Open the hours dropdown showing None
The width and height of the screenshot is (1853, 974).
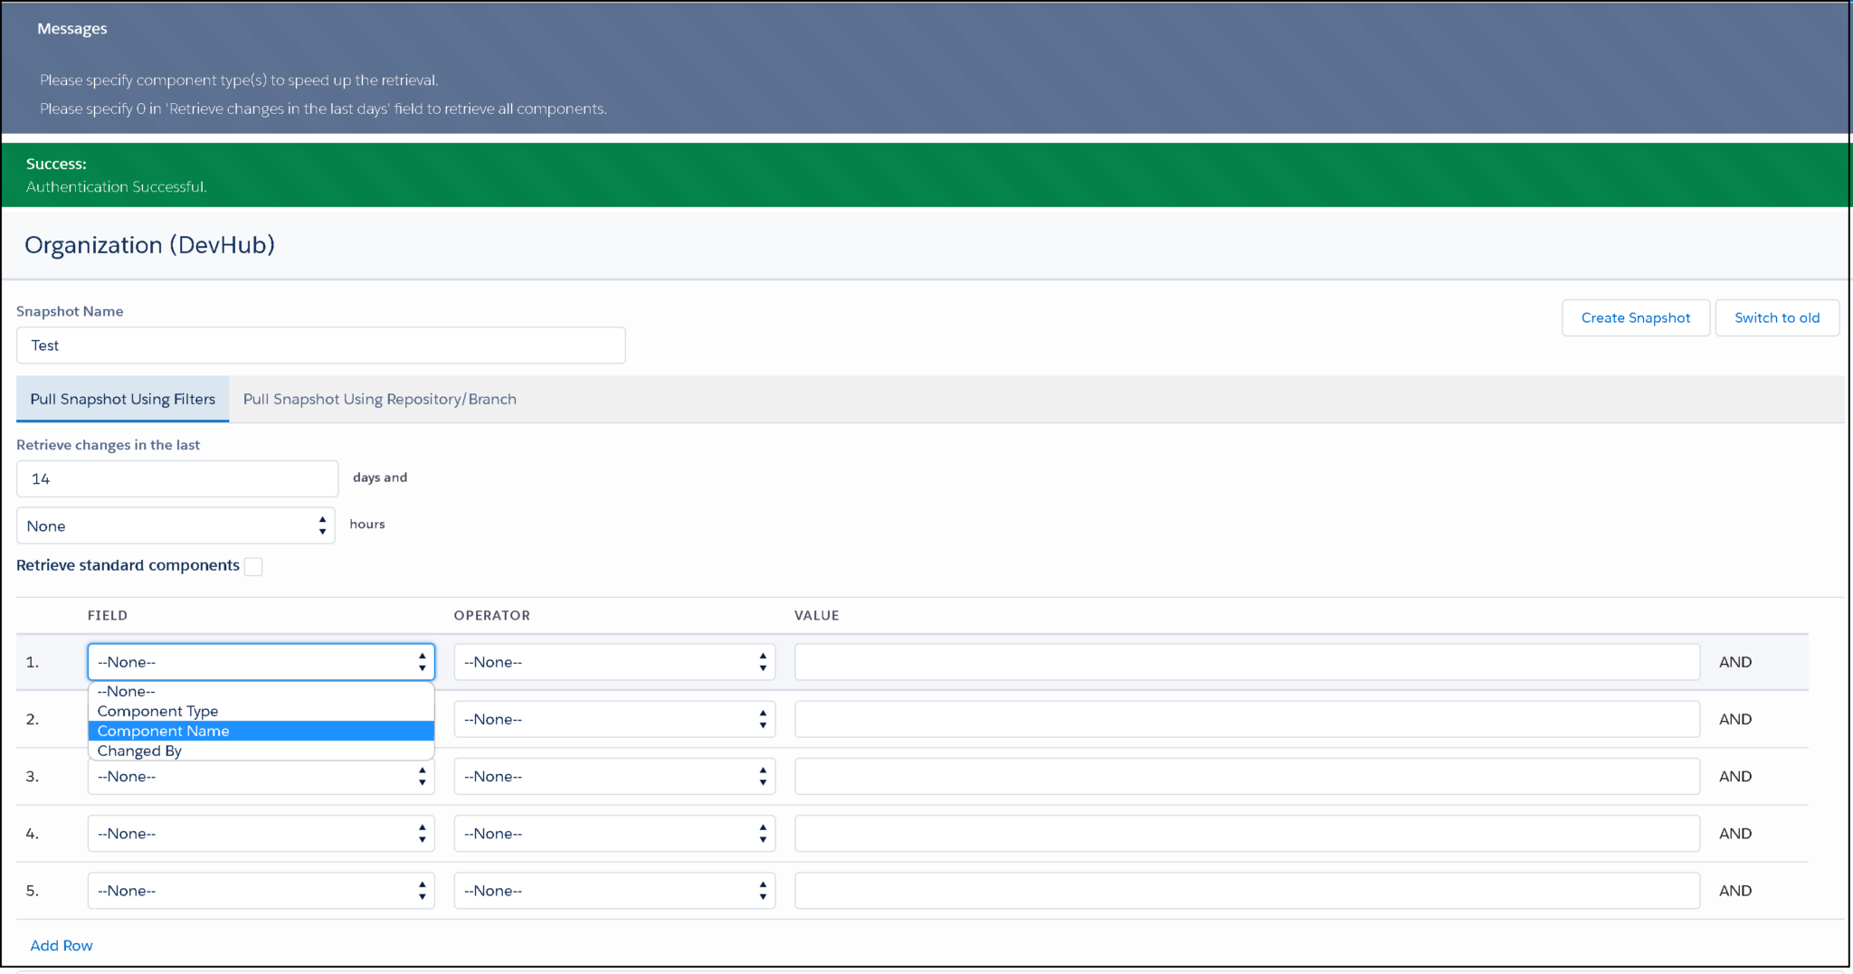(175, 525)
